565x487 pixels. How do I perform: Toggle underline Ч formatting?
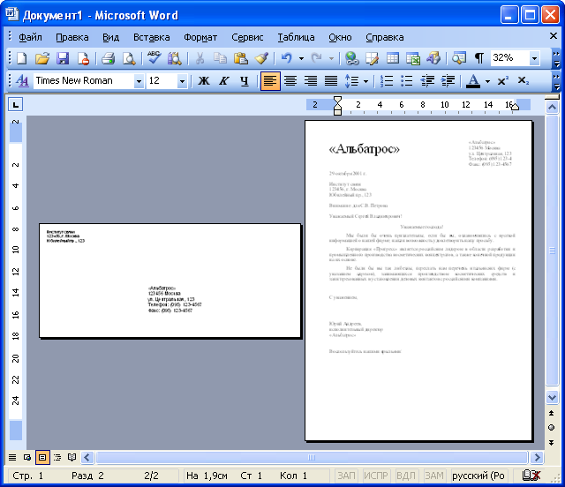[x=245, y=80]
